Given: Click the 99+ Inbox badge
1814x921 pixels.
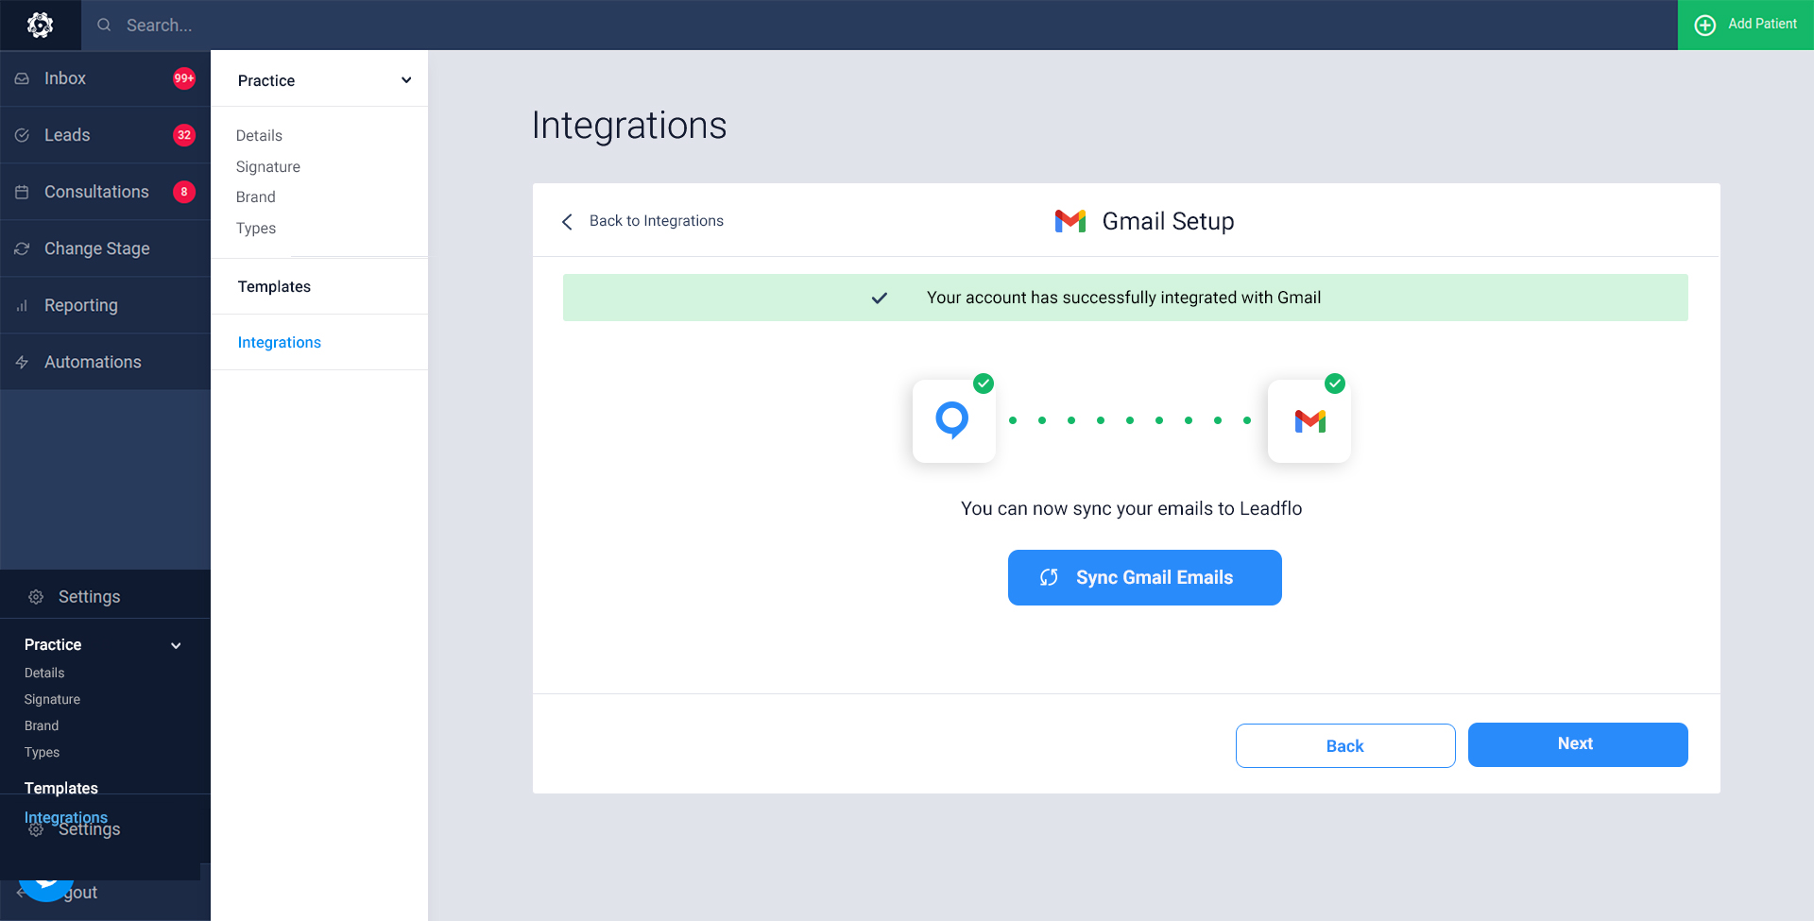Looking at the screenshot, I should pyautogui.click(x=184, y=78).
